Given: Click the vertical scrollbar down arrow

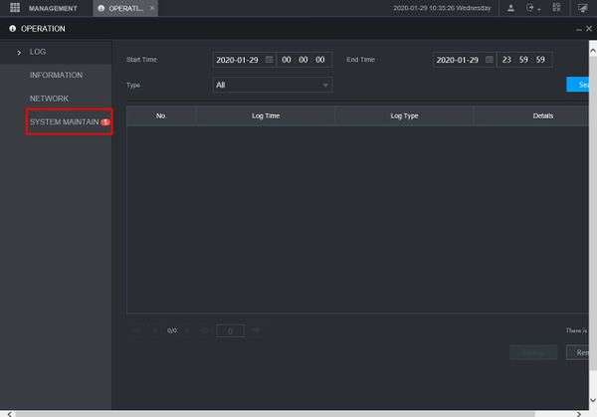Looking at the screenshot, I should 593,401.
